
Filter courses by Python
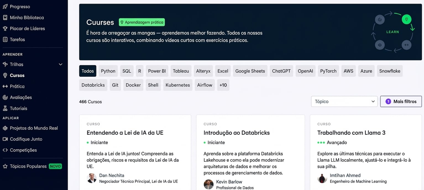(108, 71)
